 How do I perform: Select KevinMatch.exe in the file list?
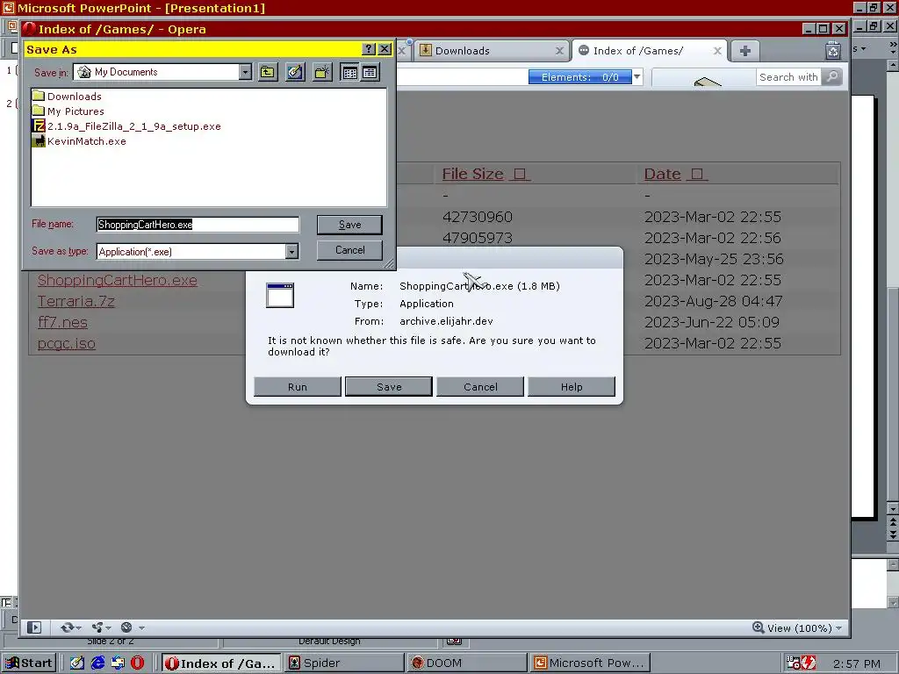(79, 141)
